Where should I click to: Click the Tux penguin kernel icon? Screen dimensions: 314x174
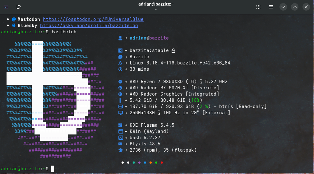pyautogui.click(x=120, y=63)
